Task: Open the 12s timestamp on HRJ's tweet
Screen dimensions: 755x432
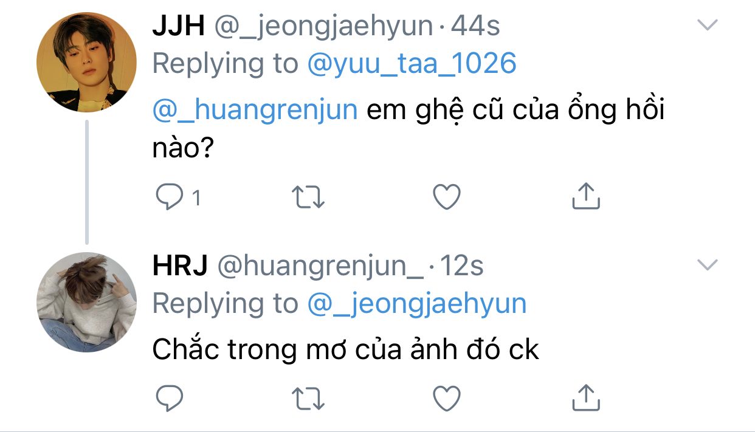Action: [461, 266]
